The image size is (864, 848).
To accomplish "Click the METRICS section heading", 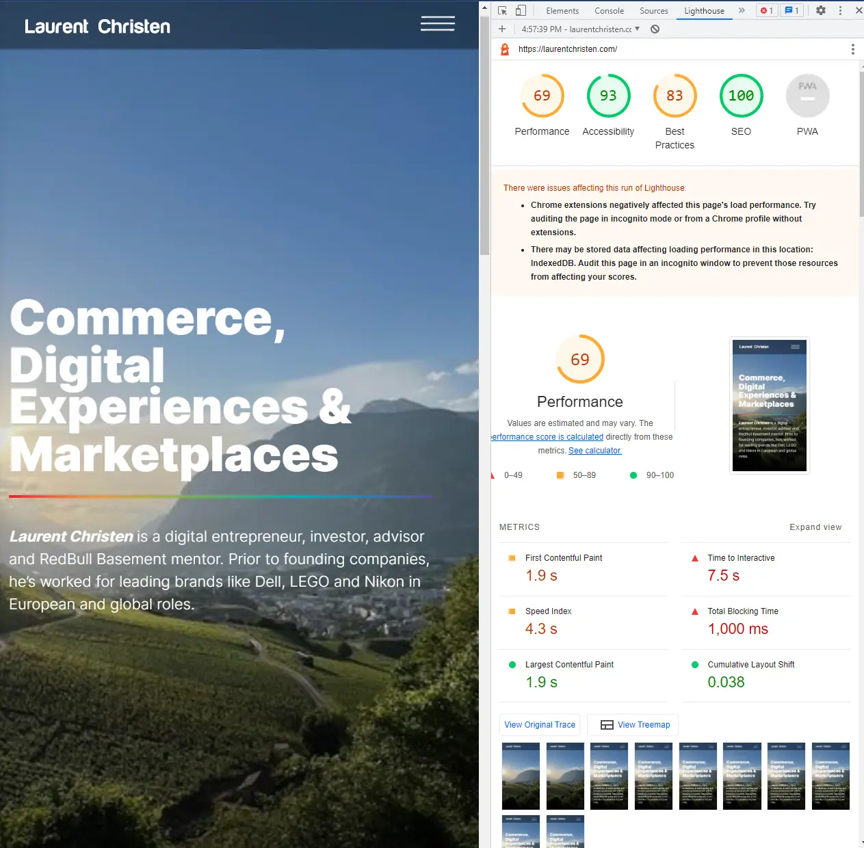I will [519, 527].
